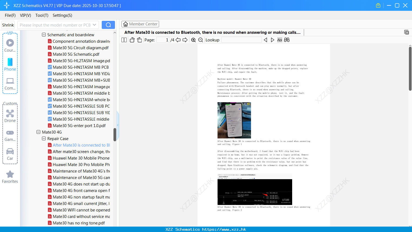Image resolution: width=412 pixels, height=232 pixels.
Task: Click the tree panel vertical scrollbar
Action: [x=115, y=134]
